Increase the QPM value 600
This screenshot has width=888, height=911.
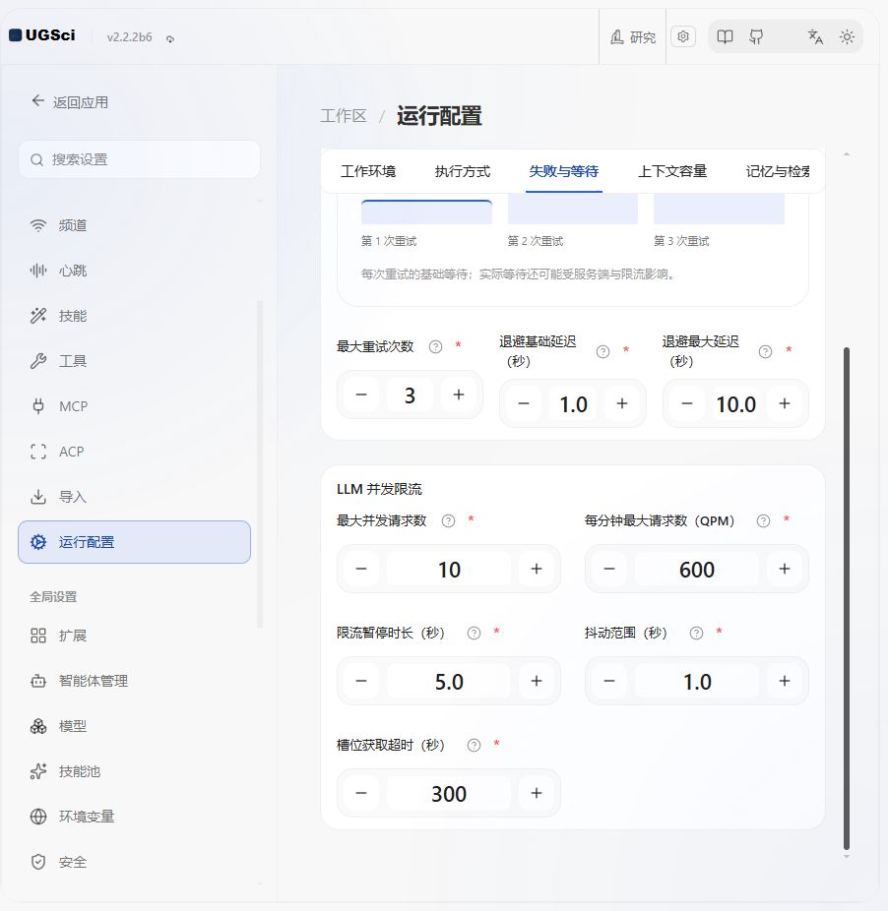[785, 569]
